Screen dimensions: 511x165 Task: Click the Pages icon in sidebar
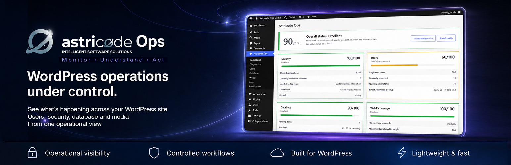(x=251, y=43)
